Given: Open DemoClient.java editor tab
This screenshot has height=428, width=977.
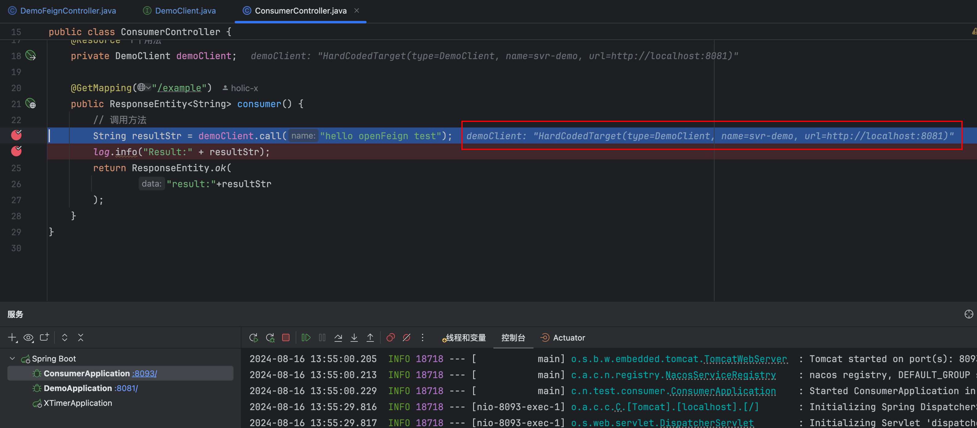Looking at the screenshot, I should point(179,10).
